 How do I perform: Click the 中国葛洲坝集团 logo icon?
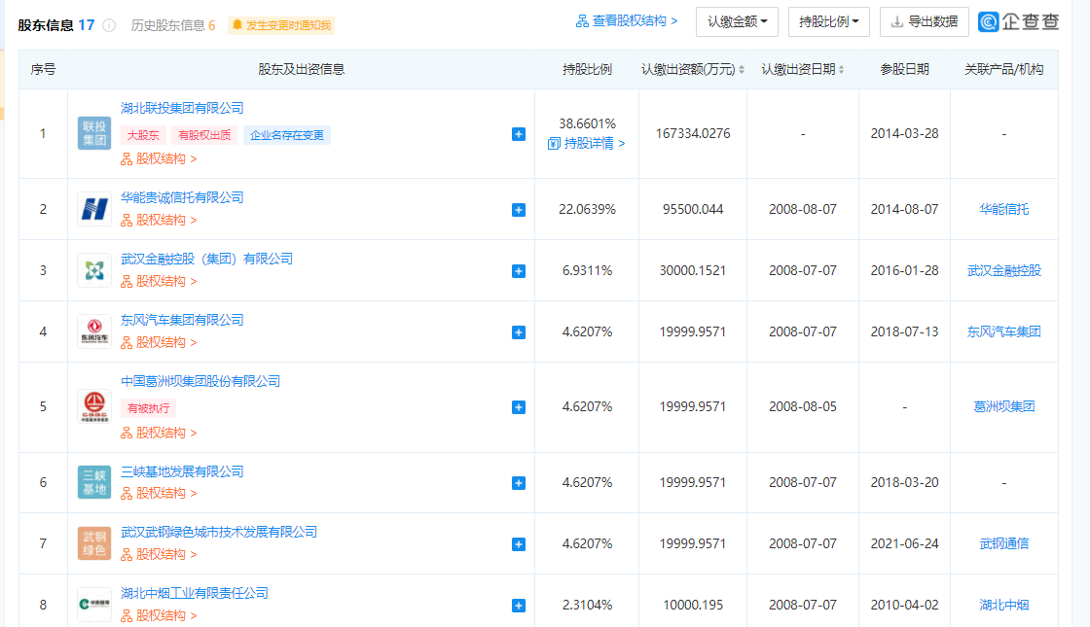click(94, 406)
